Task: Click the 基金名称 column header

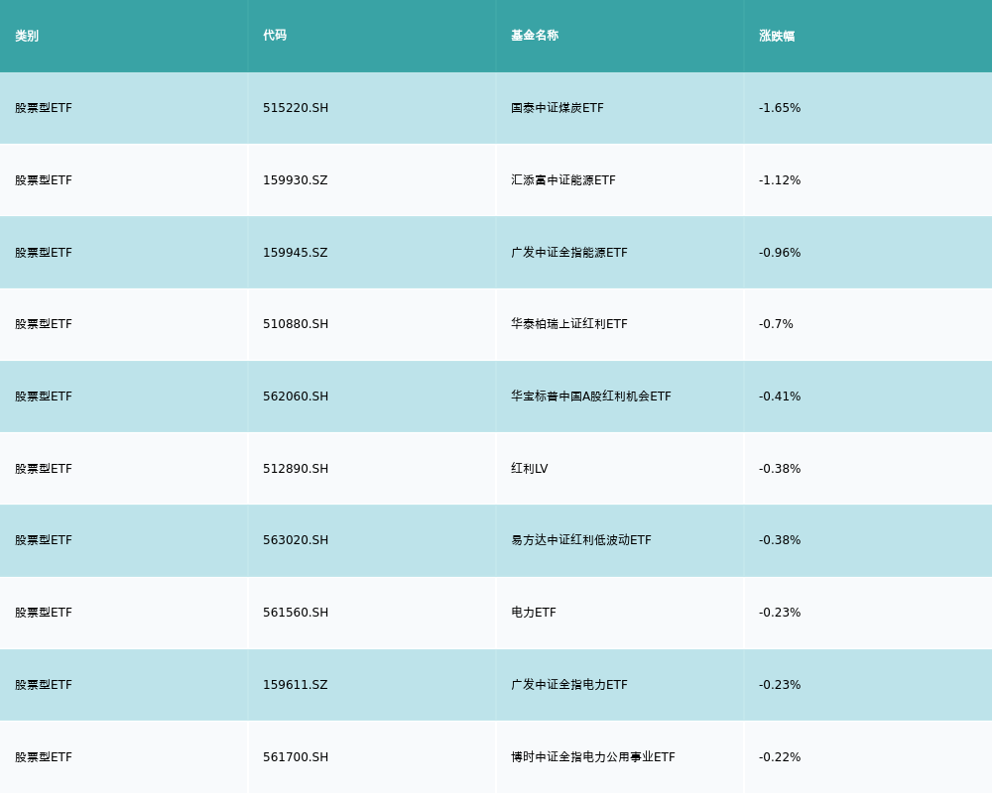Action: 535,36
